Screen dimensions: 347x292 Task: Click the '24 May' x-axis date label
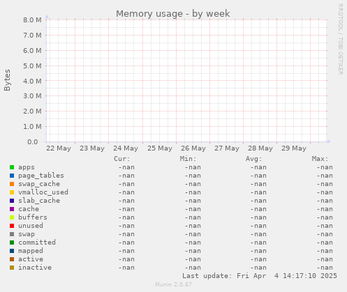coord(126,148)
